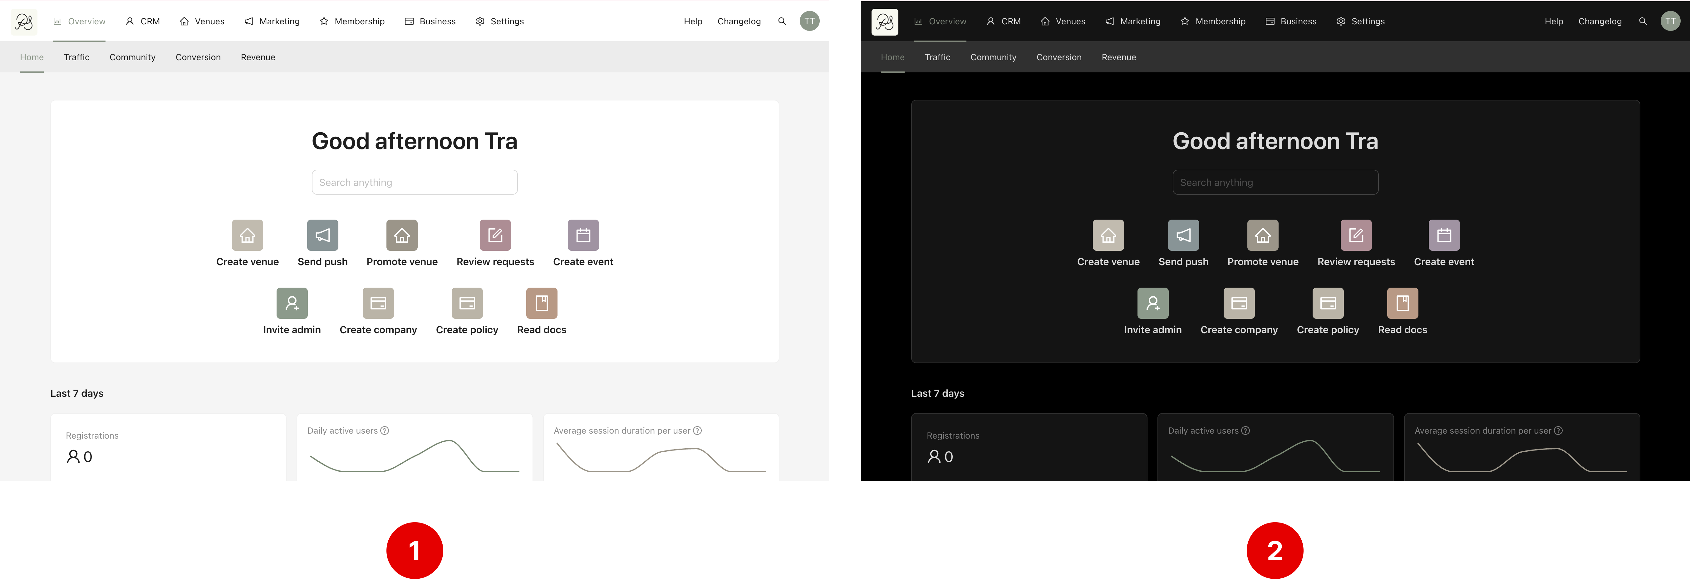This screenshot has width=1690, height=579.
Task: Click Create policy icon in dark theme
Action: (1327, 303)
